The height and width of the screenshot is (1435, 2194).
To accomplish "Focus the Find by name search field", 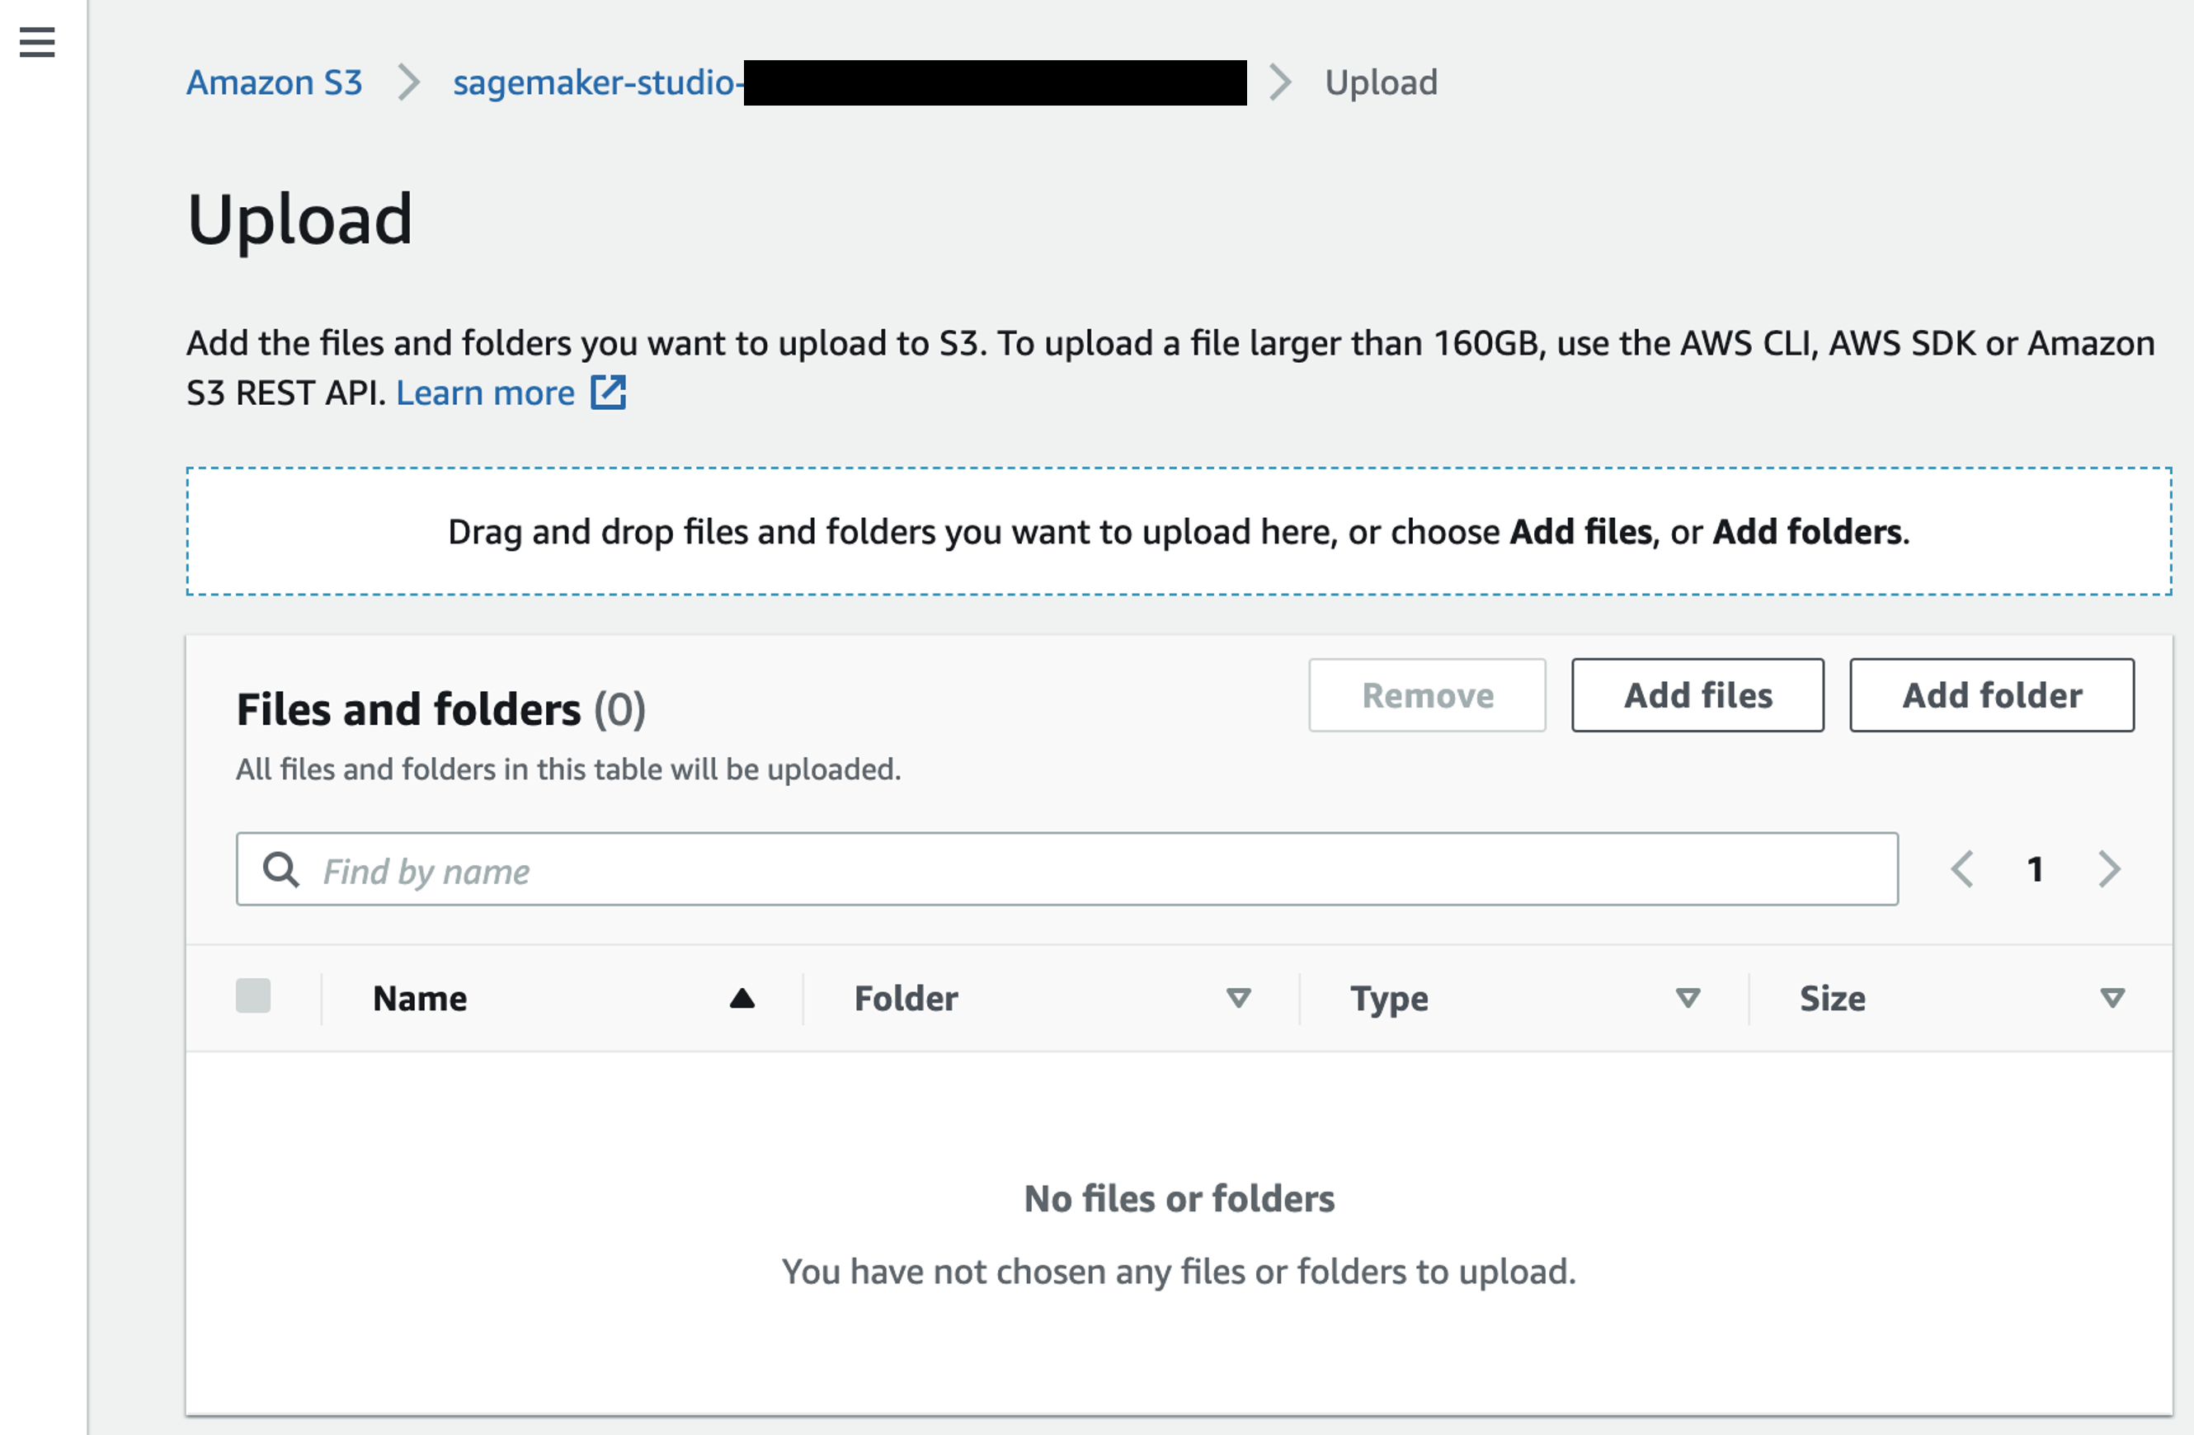I will pos(1066,869).
